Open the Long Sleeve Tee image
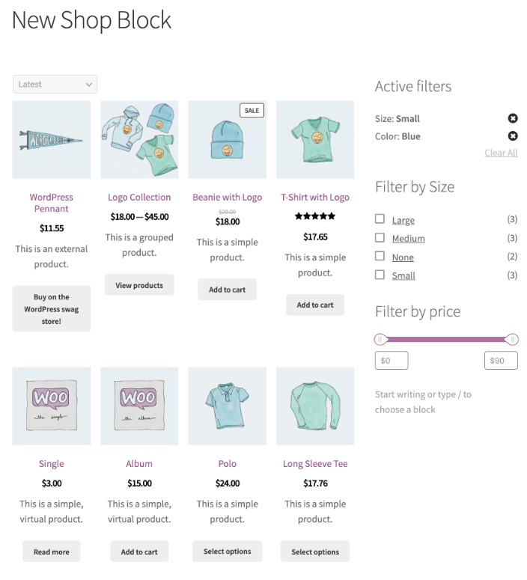Screen dimensions: 527x580 coord(315,406)
